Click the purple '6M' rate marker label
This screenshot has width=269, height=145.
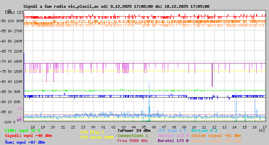(19, 120)
